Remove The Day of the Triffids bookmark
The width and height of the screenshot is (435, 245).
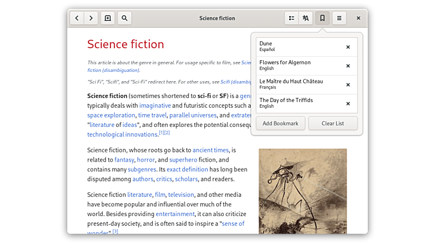pyautogui.click(x=348, y=104)
